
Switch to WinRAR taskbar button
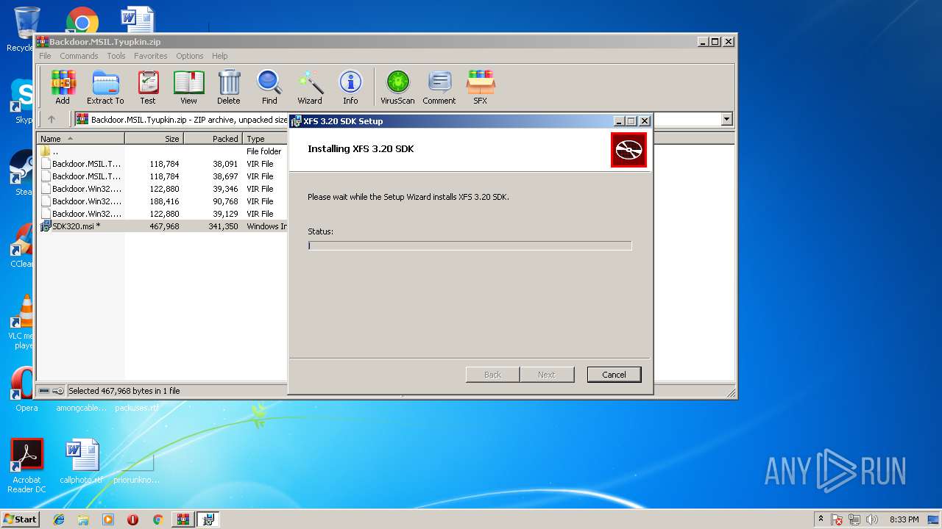click(183, 519)
